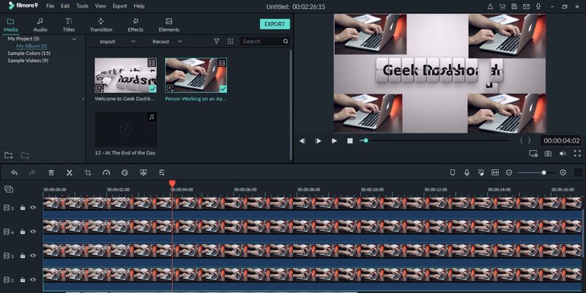Select Sample Colors (15)

coord(29,53)
